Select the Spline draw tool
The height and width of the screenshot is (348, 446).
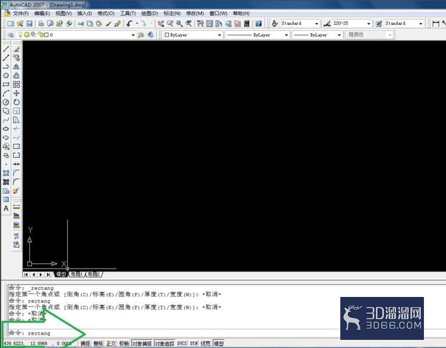pyautogui.click(x=6, y=120)
